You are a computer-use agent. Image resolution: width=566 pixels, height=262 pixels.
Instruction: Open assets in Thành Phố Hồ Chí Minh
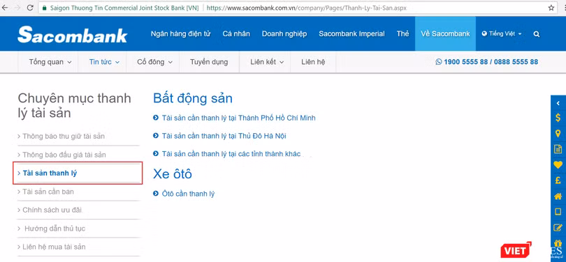point(238,118)
